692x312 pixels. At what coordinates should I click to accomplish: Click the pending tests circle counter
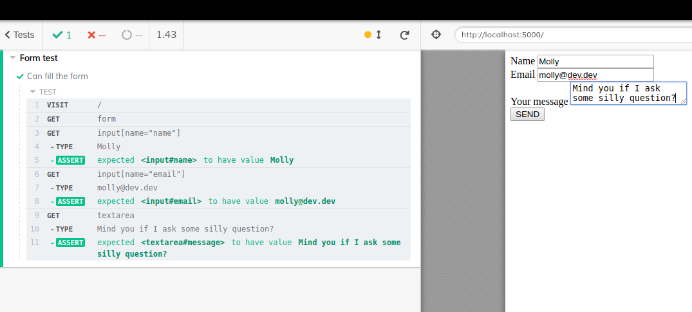tap(132, 35)
